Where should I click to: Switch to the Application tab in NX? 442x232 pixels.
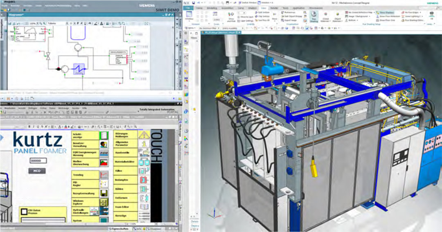(298, 8)
